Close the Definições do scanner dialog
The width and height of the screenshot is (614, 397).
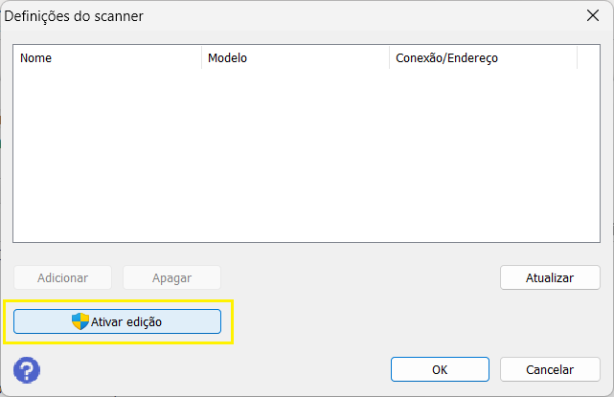(591, 15)
